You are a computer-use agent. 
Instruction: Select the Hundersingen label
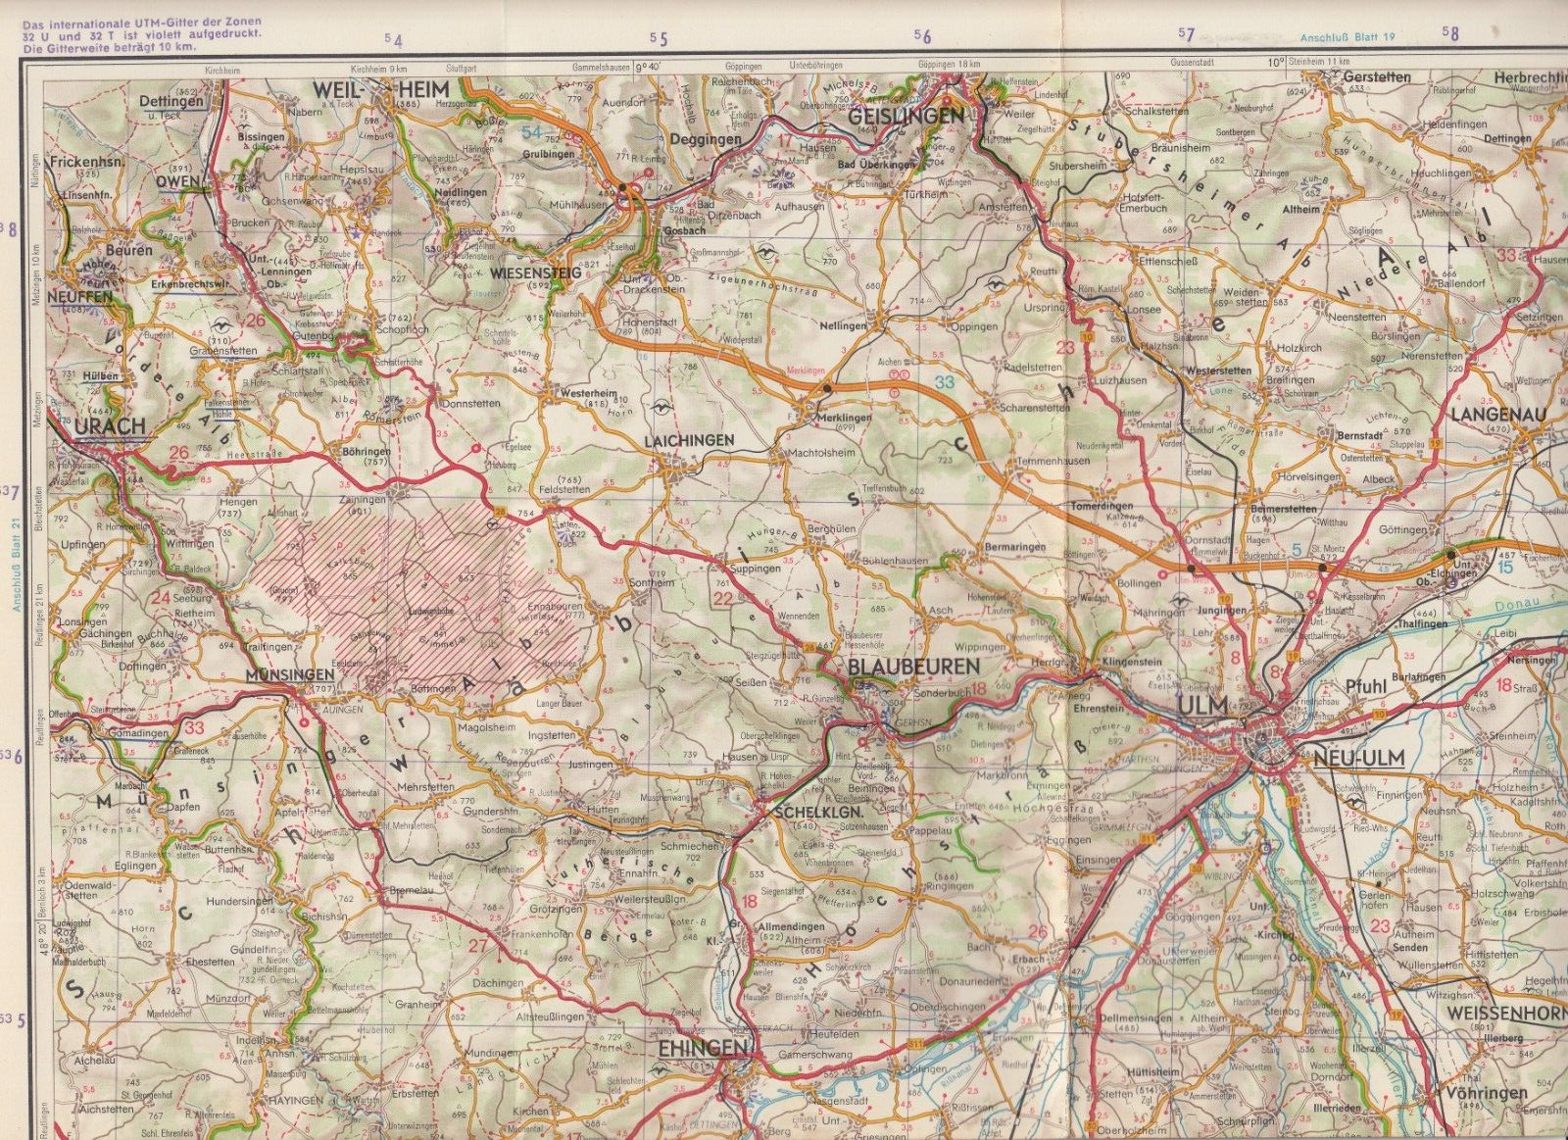point(240,901)
